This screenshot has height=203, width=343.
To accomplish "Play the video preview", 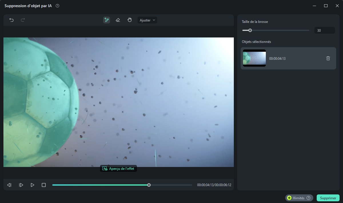I will click(32, 185).
